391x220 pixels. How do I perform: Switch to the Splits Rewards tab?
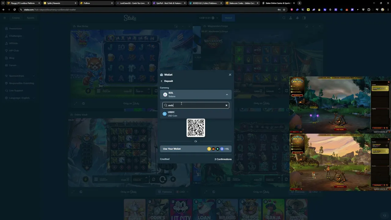pos(60,3)
